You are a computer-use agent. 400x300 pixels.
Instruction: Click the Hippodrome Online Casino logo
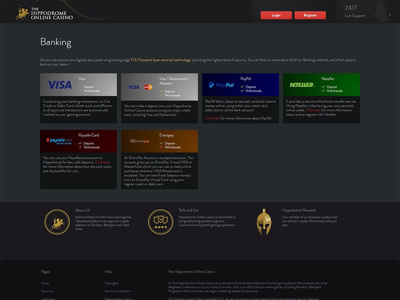[44, 12]
